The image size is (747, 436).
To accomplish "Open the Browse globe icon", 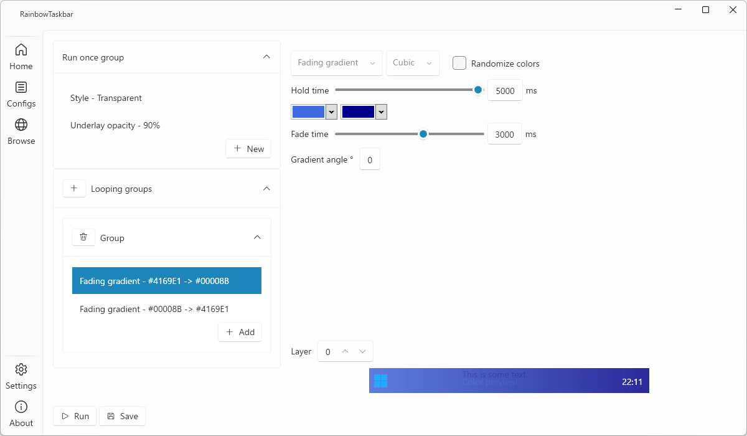I will click(21, 125).
